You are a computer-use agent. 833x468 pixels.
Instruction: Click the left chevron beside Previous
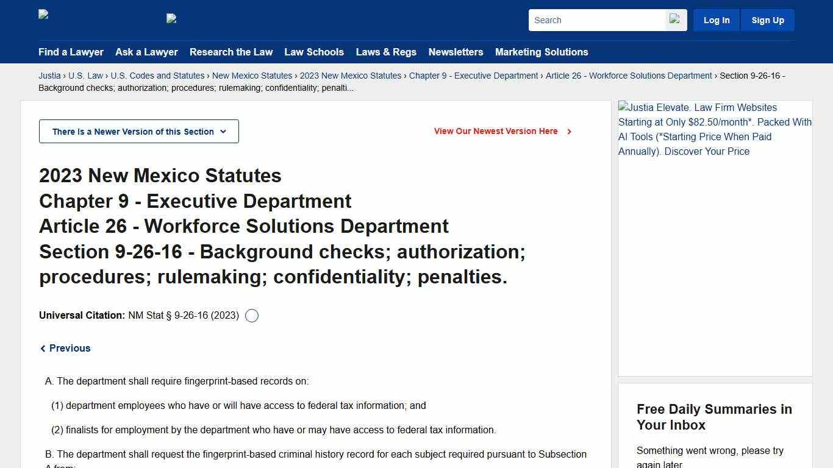[43, 348]
